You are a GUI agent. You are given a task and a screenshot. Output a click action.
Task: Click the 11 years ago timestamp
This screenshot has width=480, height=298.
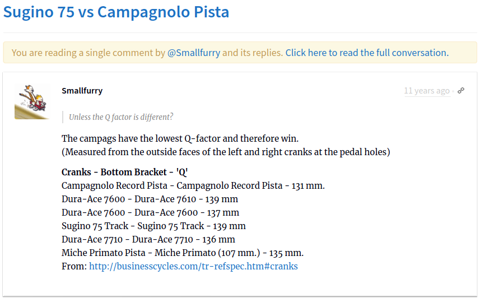click(x=427, y=91)
